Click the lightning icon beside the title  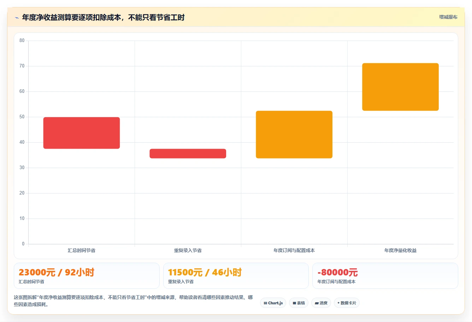pos(17,18)
